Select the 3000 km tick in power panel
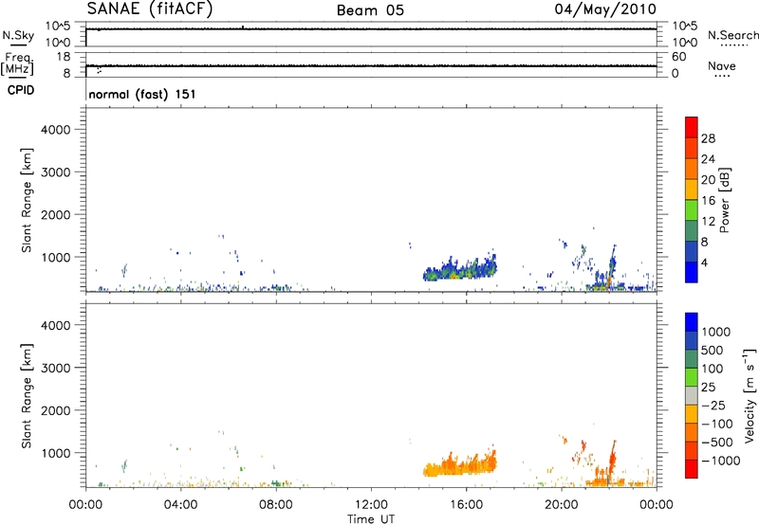Image resolution: width=759 pixels, height=525 pixels. (x=56, y=172)
